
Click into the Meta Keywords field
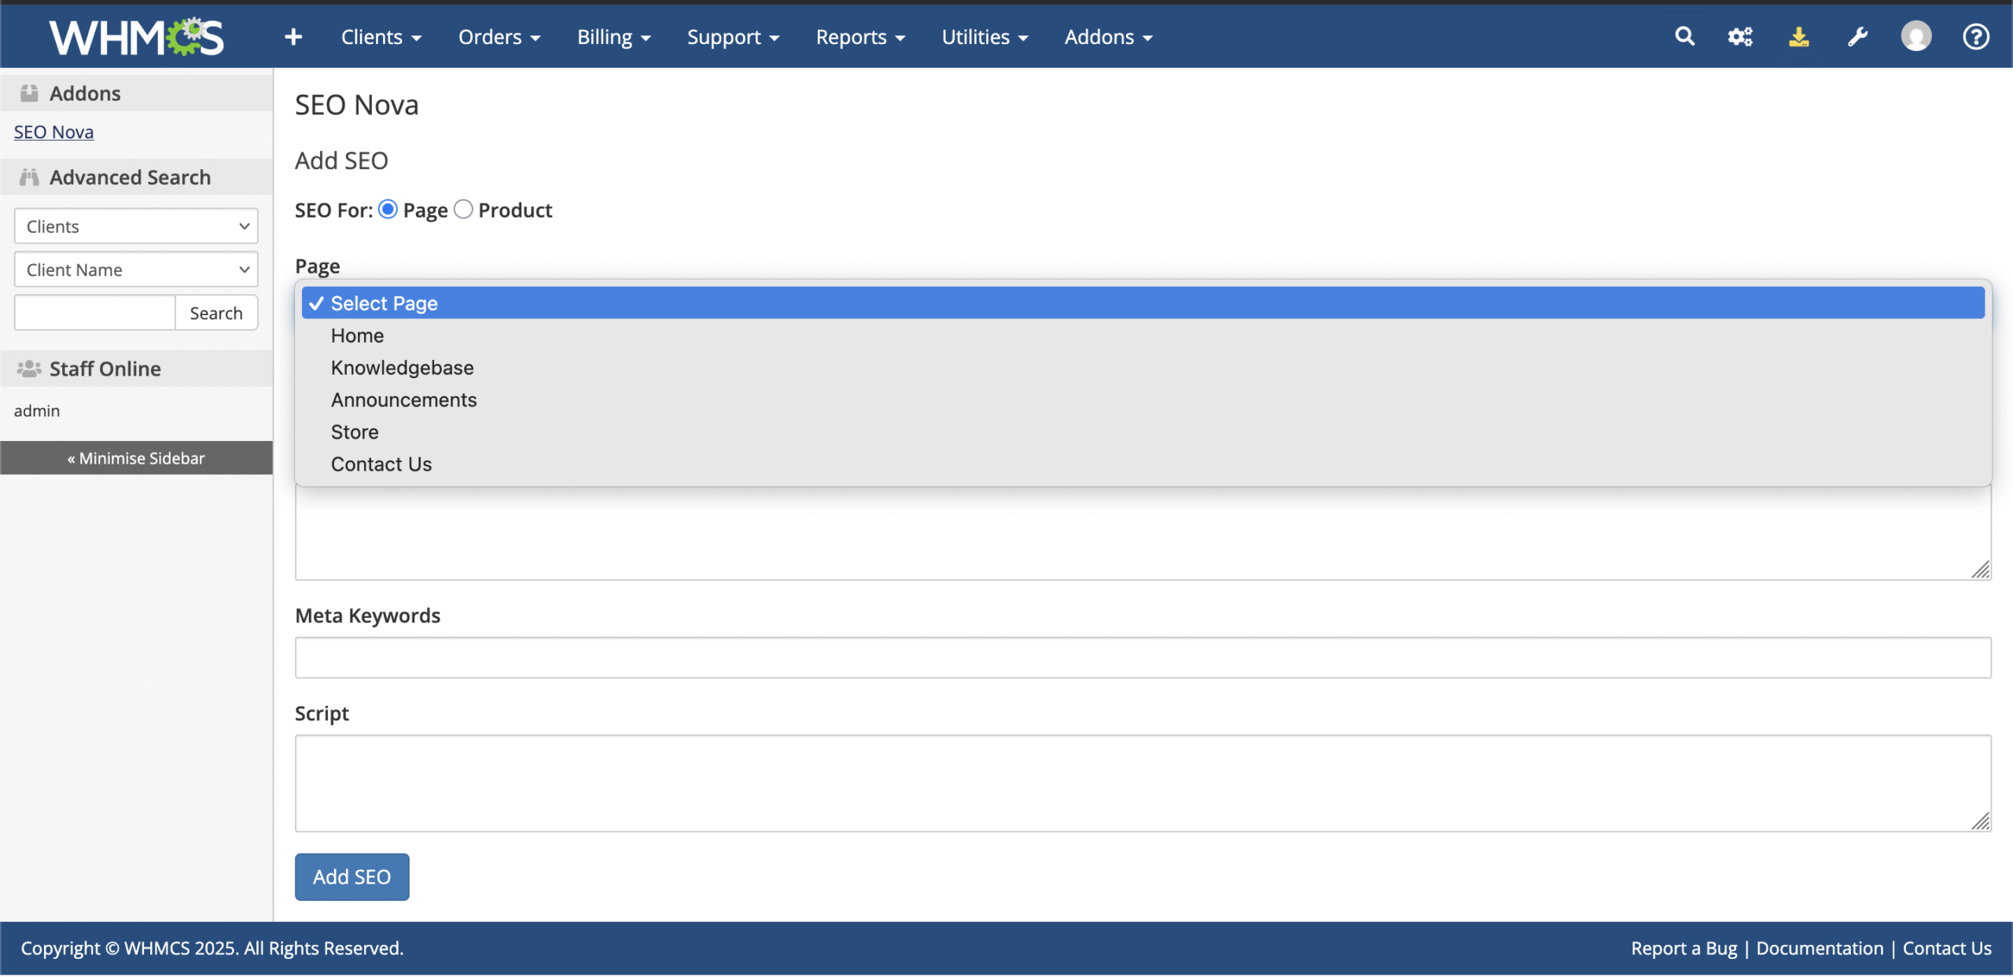click(x=1143, y=658)
